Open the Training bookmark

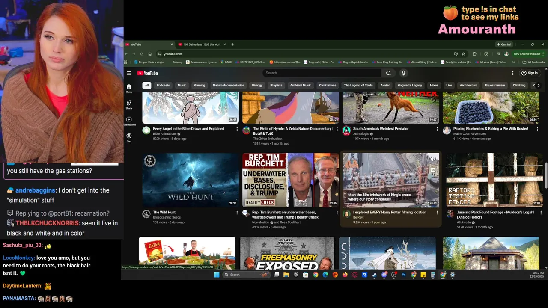point(177,62)
